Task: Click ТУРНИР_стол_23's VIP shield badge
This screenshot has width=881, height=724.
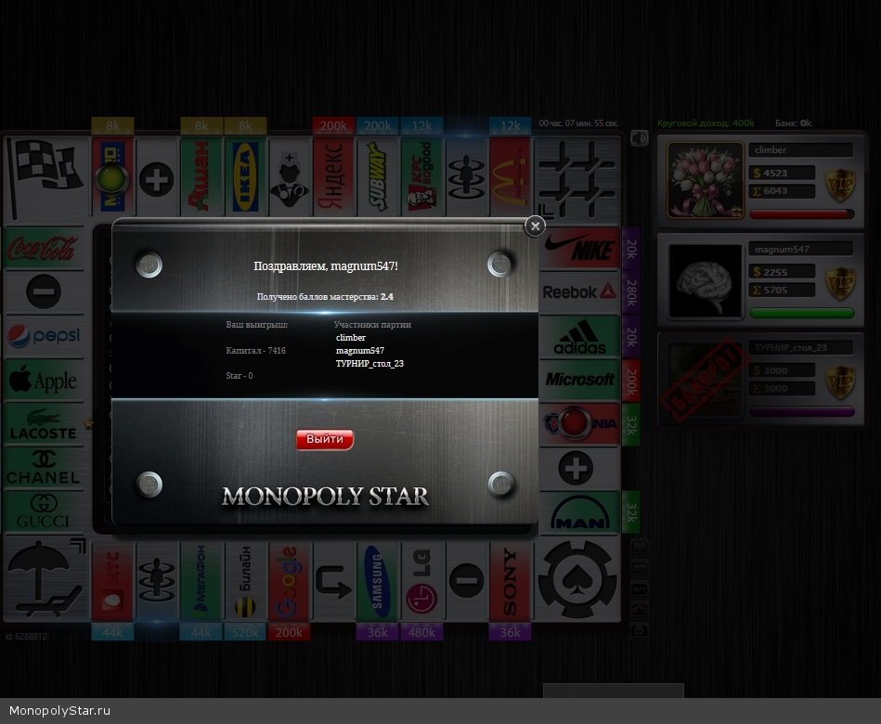Action: click(x=840, y=383)
